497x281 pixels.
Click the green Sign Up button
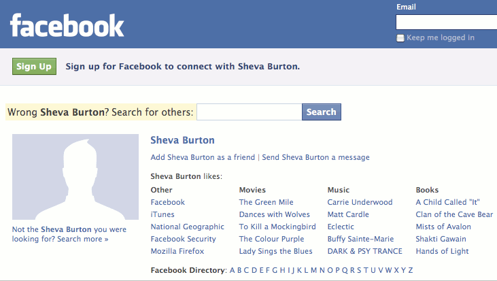34,66
